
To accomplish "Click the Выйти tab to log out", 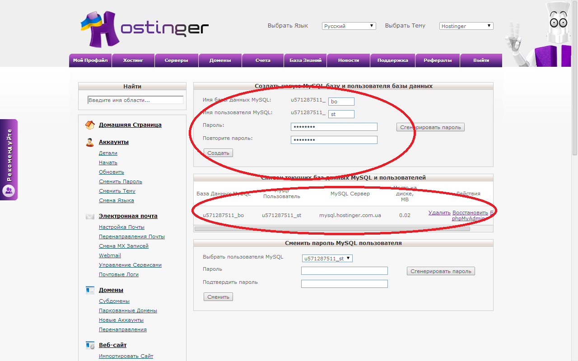I will (x=481, y=60).
